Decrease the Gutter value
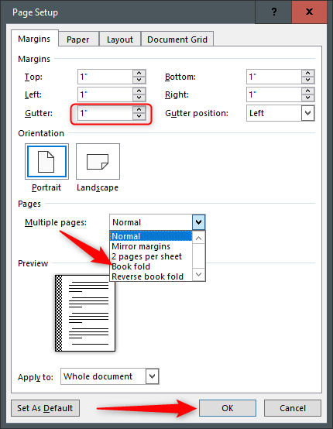 (139, 116)
